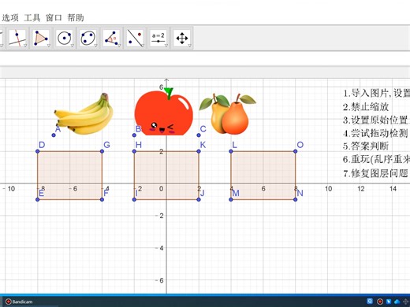Select point C right of the apple
Viewport: 410px width, 307px height.
tap(199, 135)
